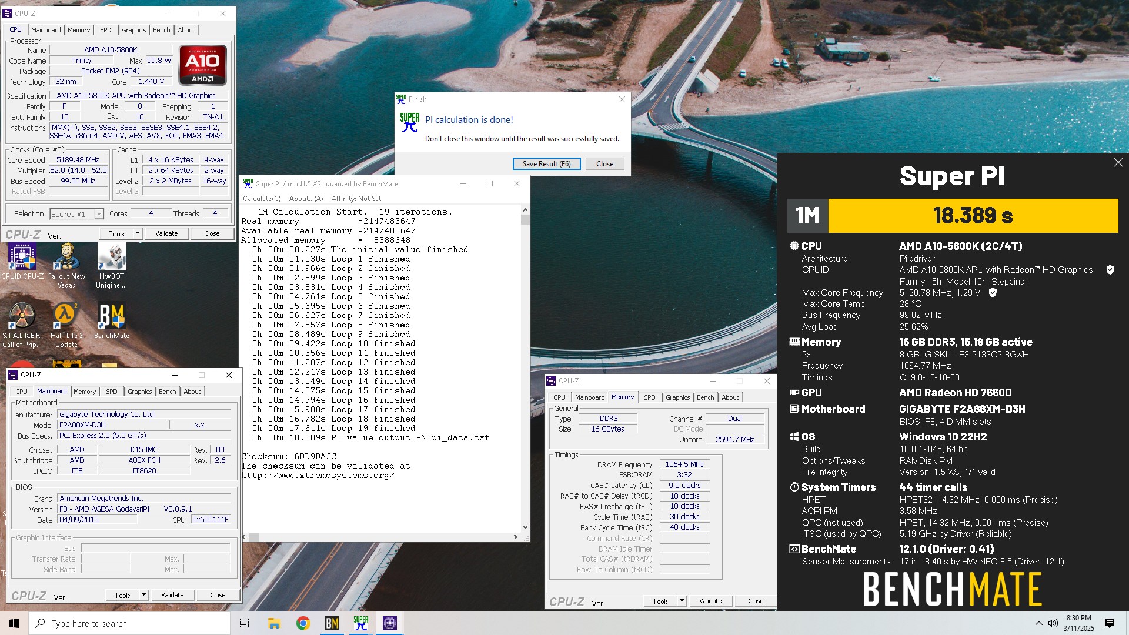Click Max Core Frequency validated shield icon
The image size is (1129, 635).
coord(993,292)
